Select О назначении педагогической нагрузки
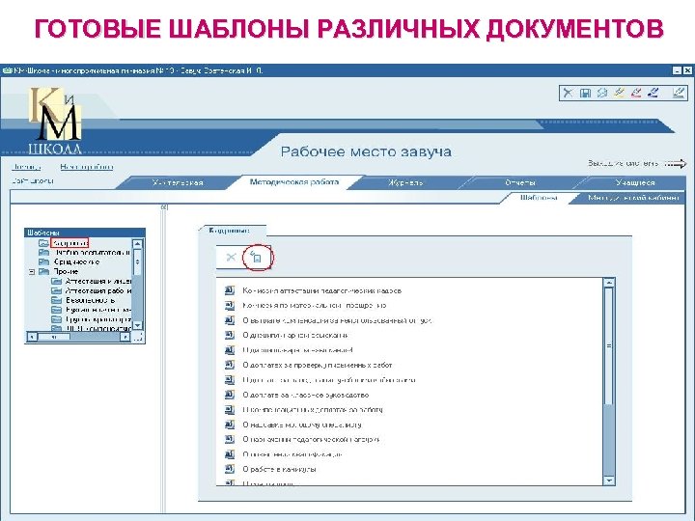The width and height of the screenshot is (695, 521). tap(311, 440)
